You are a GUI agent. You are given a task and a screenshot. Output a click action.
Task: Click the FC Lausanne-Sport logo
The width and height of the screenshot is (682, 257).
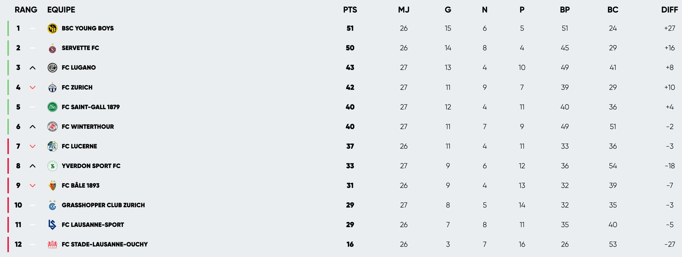(52, 225)
